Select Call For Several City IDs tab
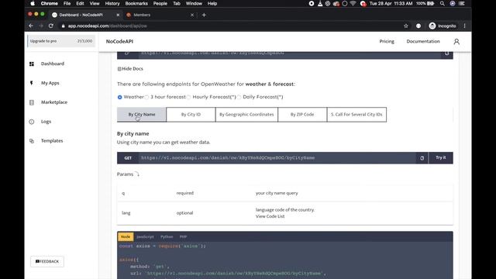The height and width of the screenshot is (279, 496). coord(356,115)
